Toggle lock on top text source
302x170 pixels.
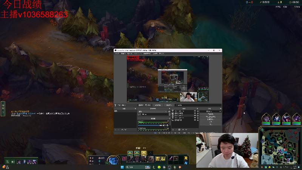pyautogui.click(x=198, y=111)
